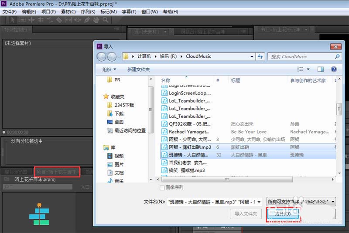This screenshot has height=233, width=349.
Task: Open the 文件(F) menu
Action: 10,12
